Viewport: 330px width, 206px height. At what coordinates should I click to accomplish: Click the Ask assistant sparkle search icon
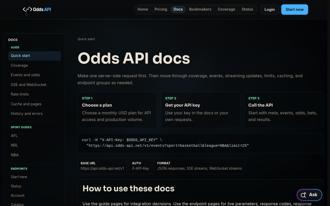tap(303, 195)
